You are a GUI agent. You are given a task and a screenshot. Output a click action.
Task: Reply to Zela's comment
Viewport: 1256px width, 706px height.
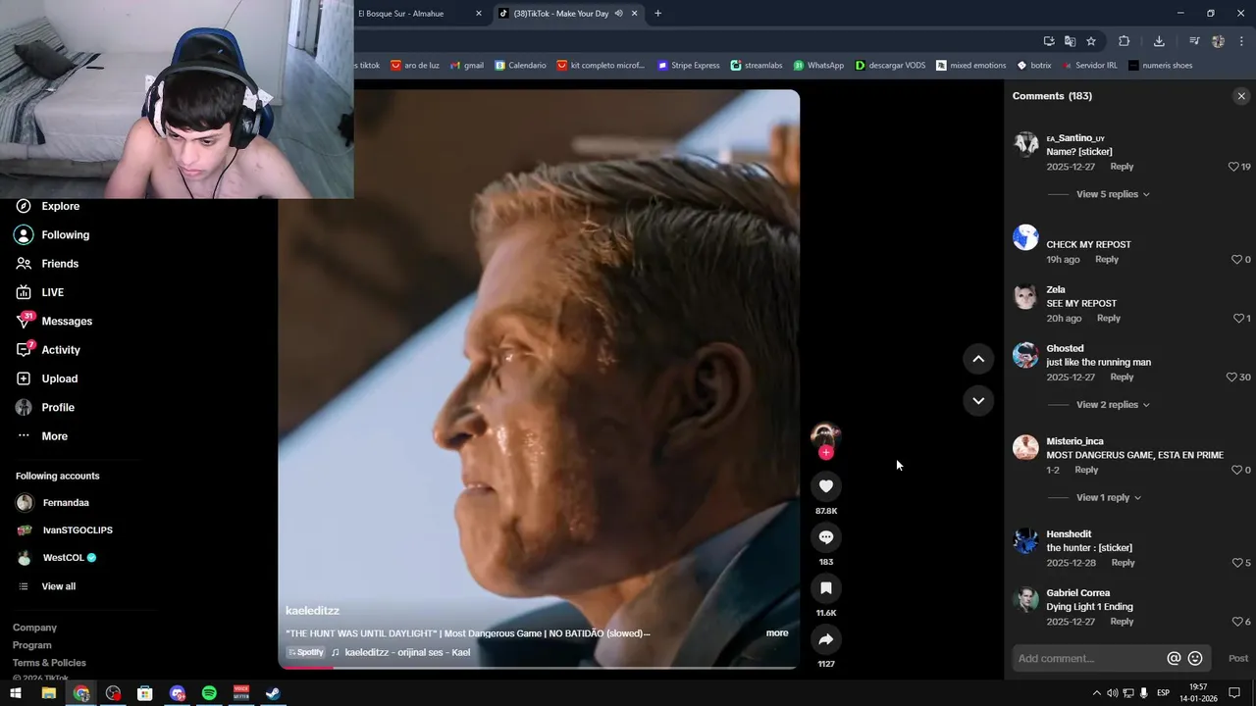(x=1109, y=319)
